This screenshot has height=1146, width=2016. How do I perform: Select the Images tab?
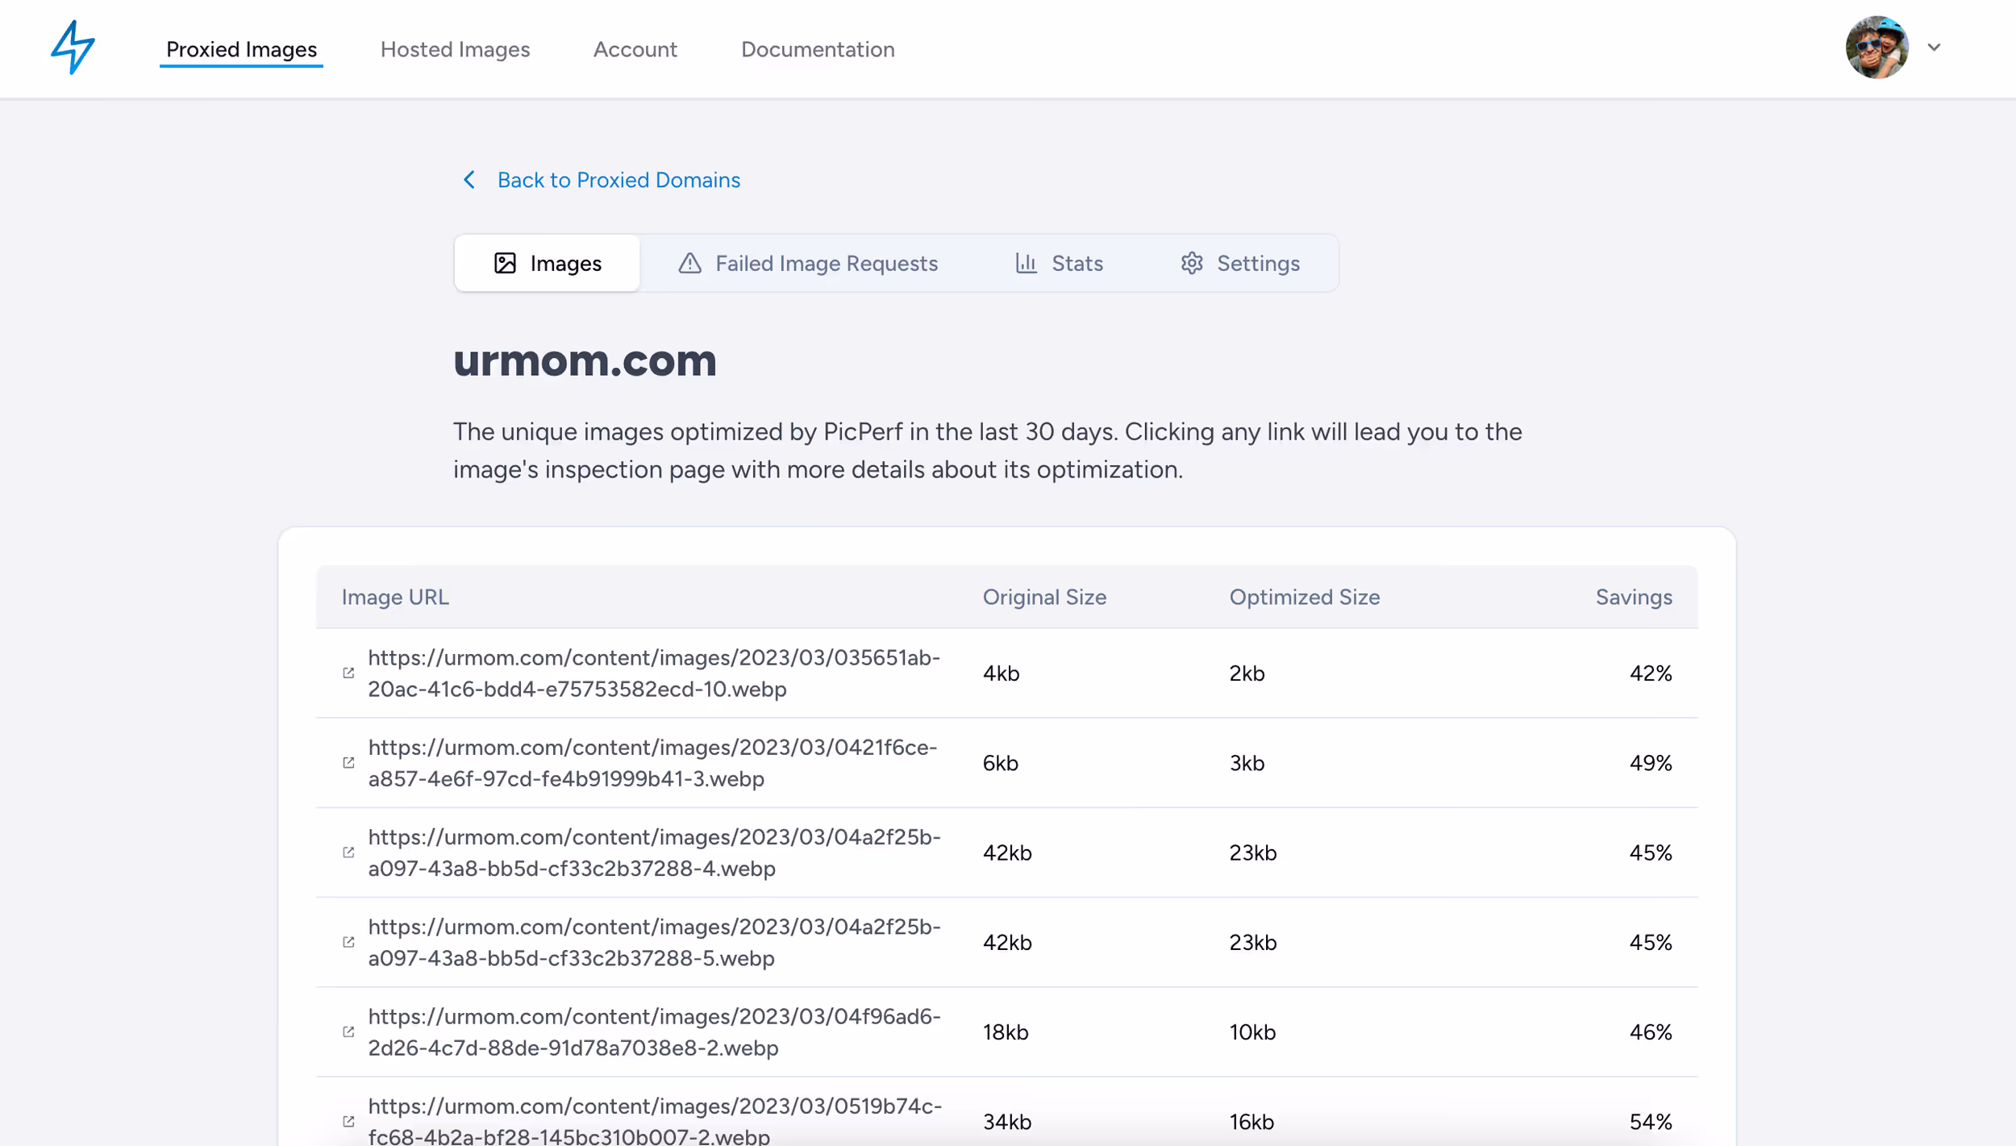click(548, 264)
